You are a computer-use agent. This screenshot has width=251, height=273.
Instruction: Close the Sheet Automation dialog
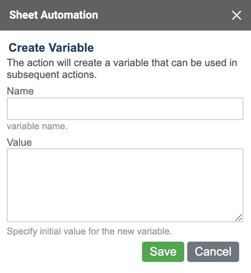click(x=236, y=15)
